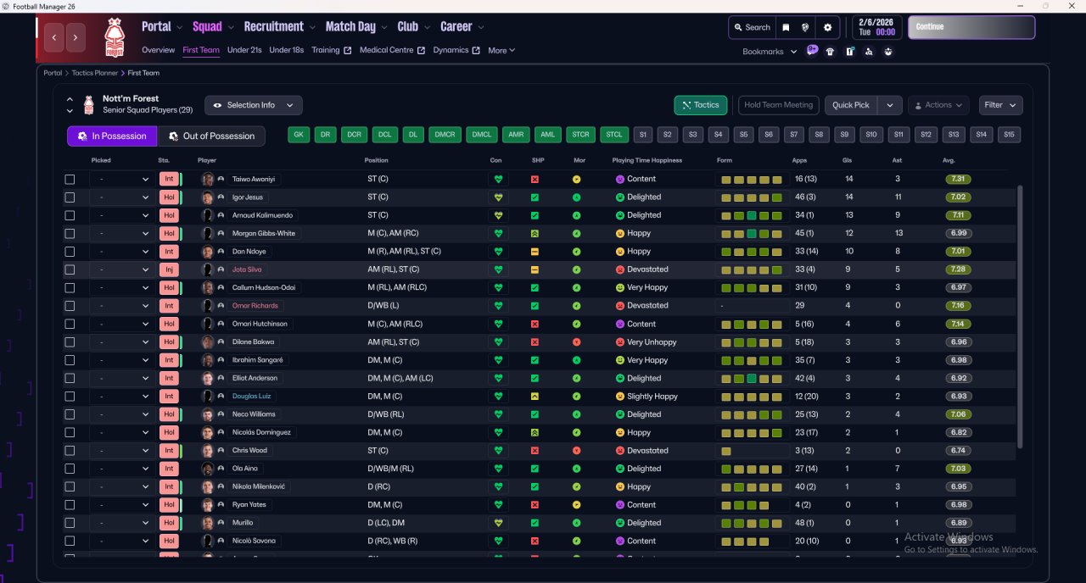Open the Selection Info dropdown
The image size is (1086, 583).
click(253, 105)
